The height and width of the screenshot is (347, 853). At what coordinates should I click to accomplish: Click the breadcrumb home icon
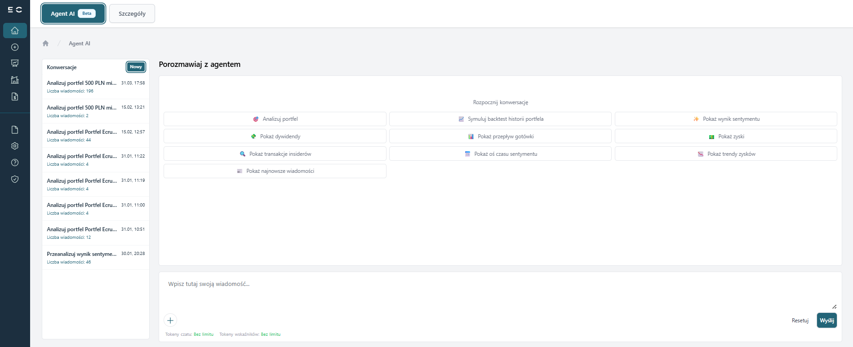click(45, 44)
